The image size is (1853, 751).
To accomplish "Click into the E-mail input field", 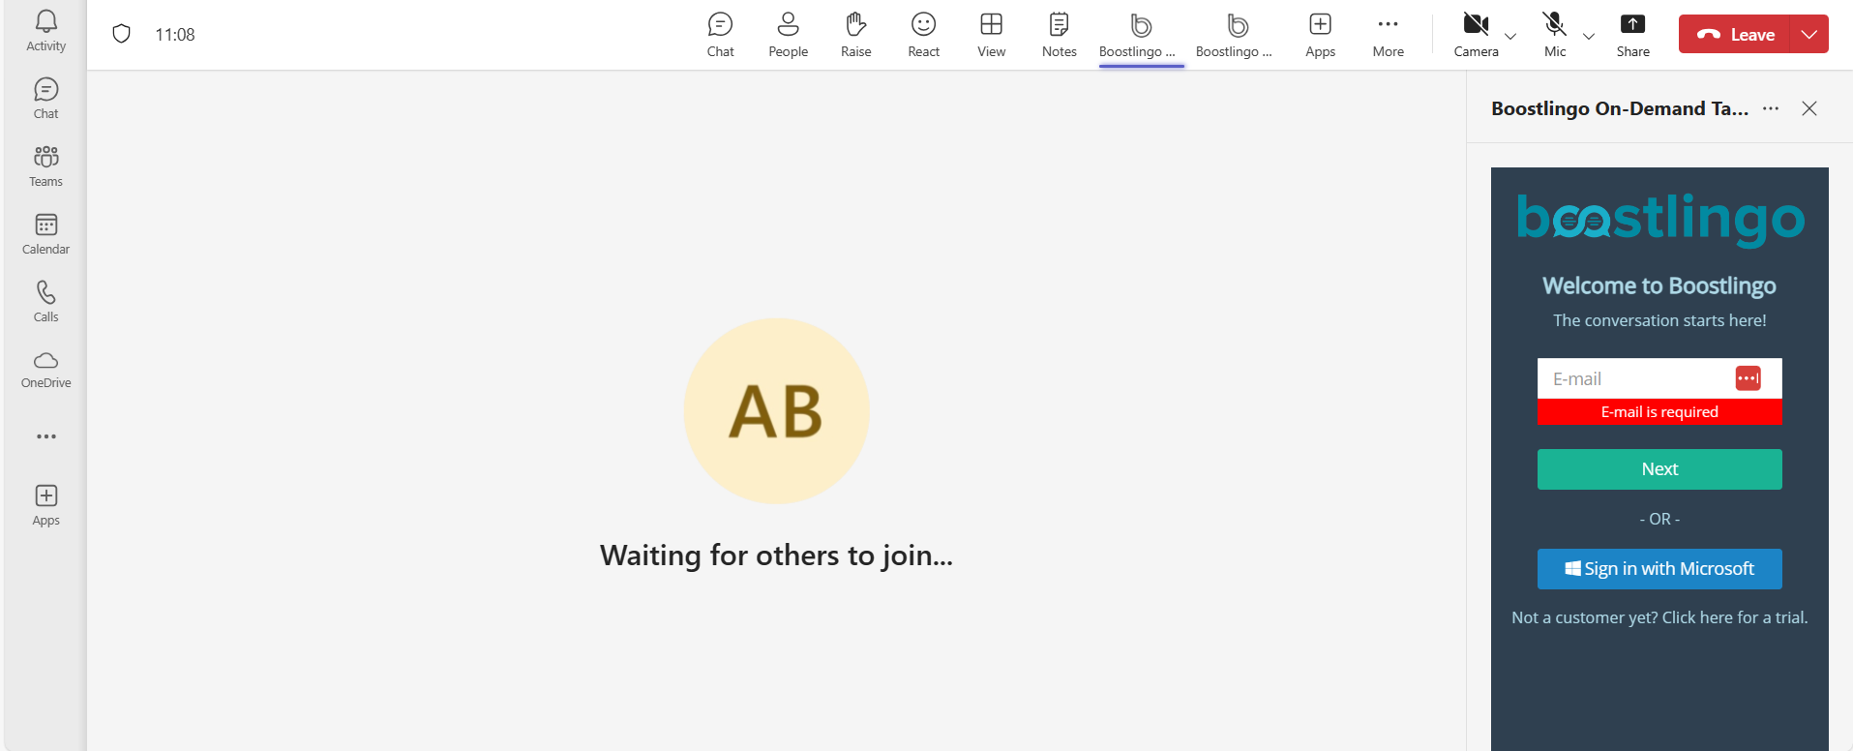I will [1635, 379].
